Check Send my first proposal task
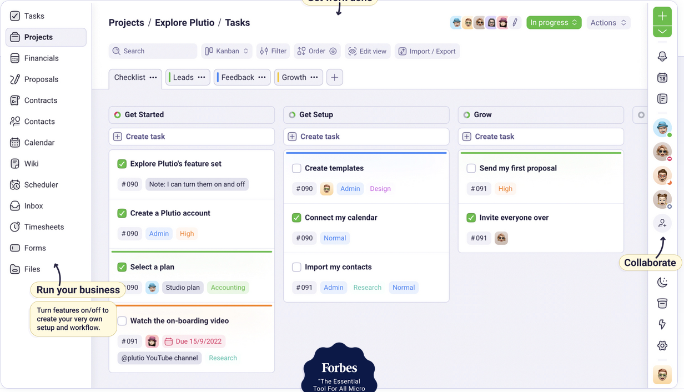The height and width of the screenshot is (392, 684). (x=471, y=168)
